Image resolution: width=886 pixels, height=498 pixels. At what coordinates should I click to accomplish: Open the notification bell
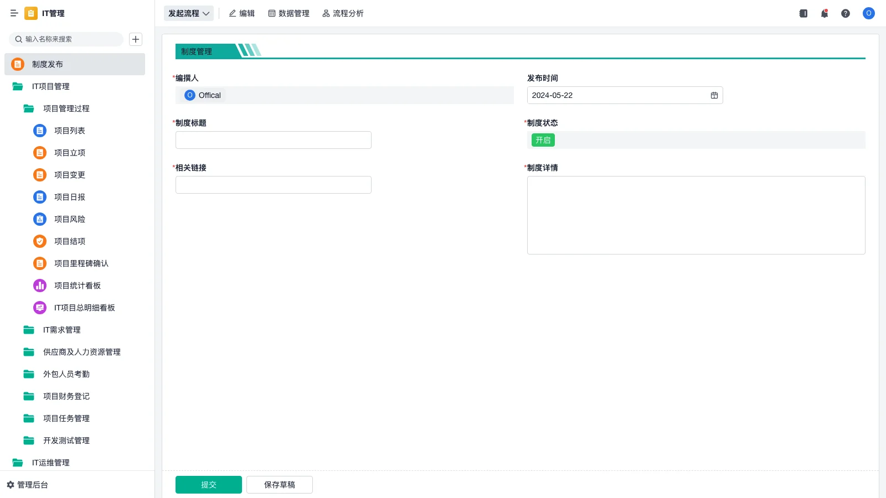point(825,13)
